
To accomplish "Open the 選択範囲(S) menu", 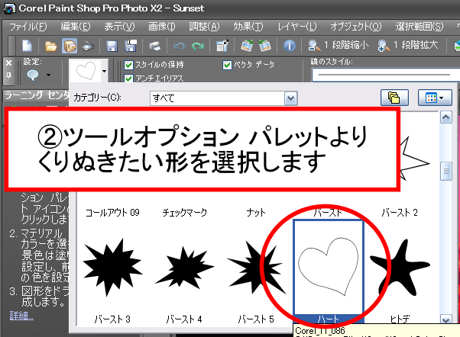I will point(420,27).
